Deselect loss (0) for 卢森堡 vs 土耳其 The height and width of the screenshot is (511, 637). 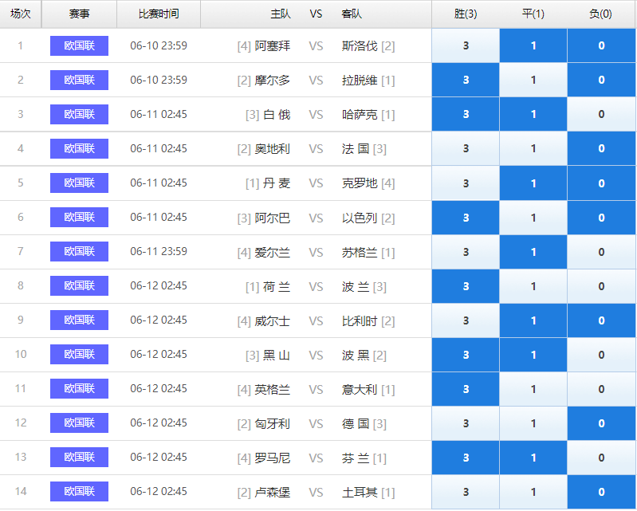[x=601, y=492]
